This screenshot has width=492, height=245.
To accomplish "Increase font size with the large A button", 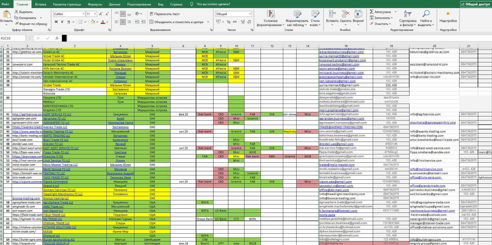I will pyautogui.click(x=101, y=14).
